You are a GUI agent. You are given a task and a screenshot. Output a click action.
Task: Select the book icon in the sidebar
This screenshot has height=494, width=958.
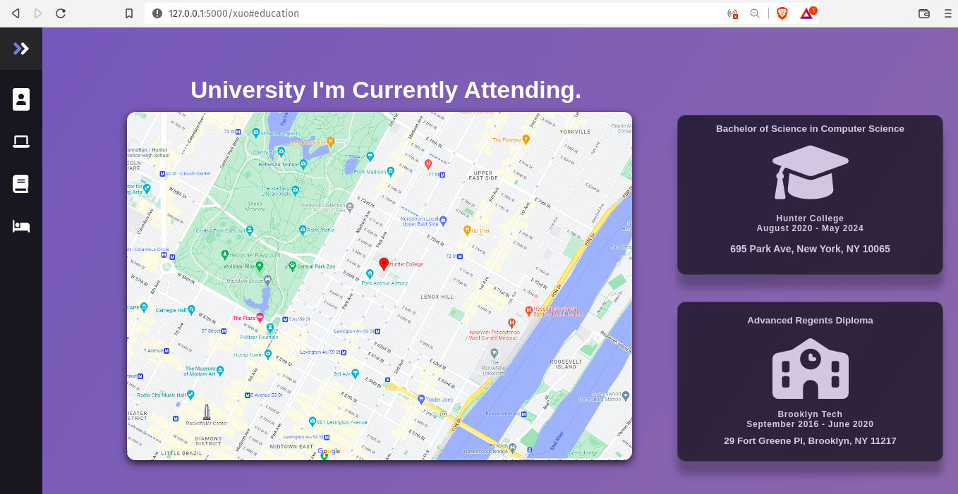(21, 184)
